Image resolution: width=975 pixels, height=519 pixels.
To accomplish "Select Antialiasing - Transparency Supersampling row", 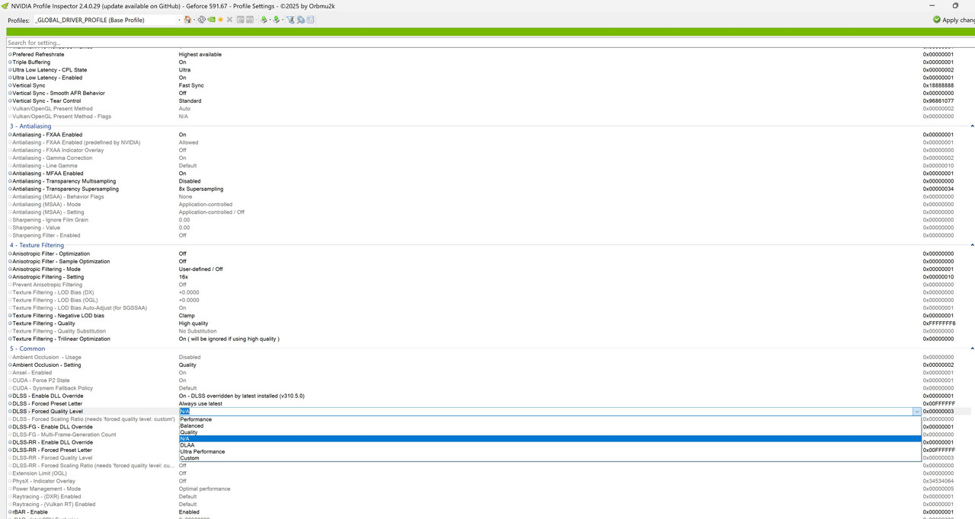I will tap(487, 189).
